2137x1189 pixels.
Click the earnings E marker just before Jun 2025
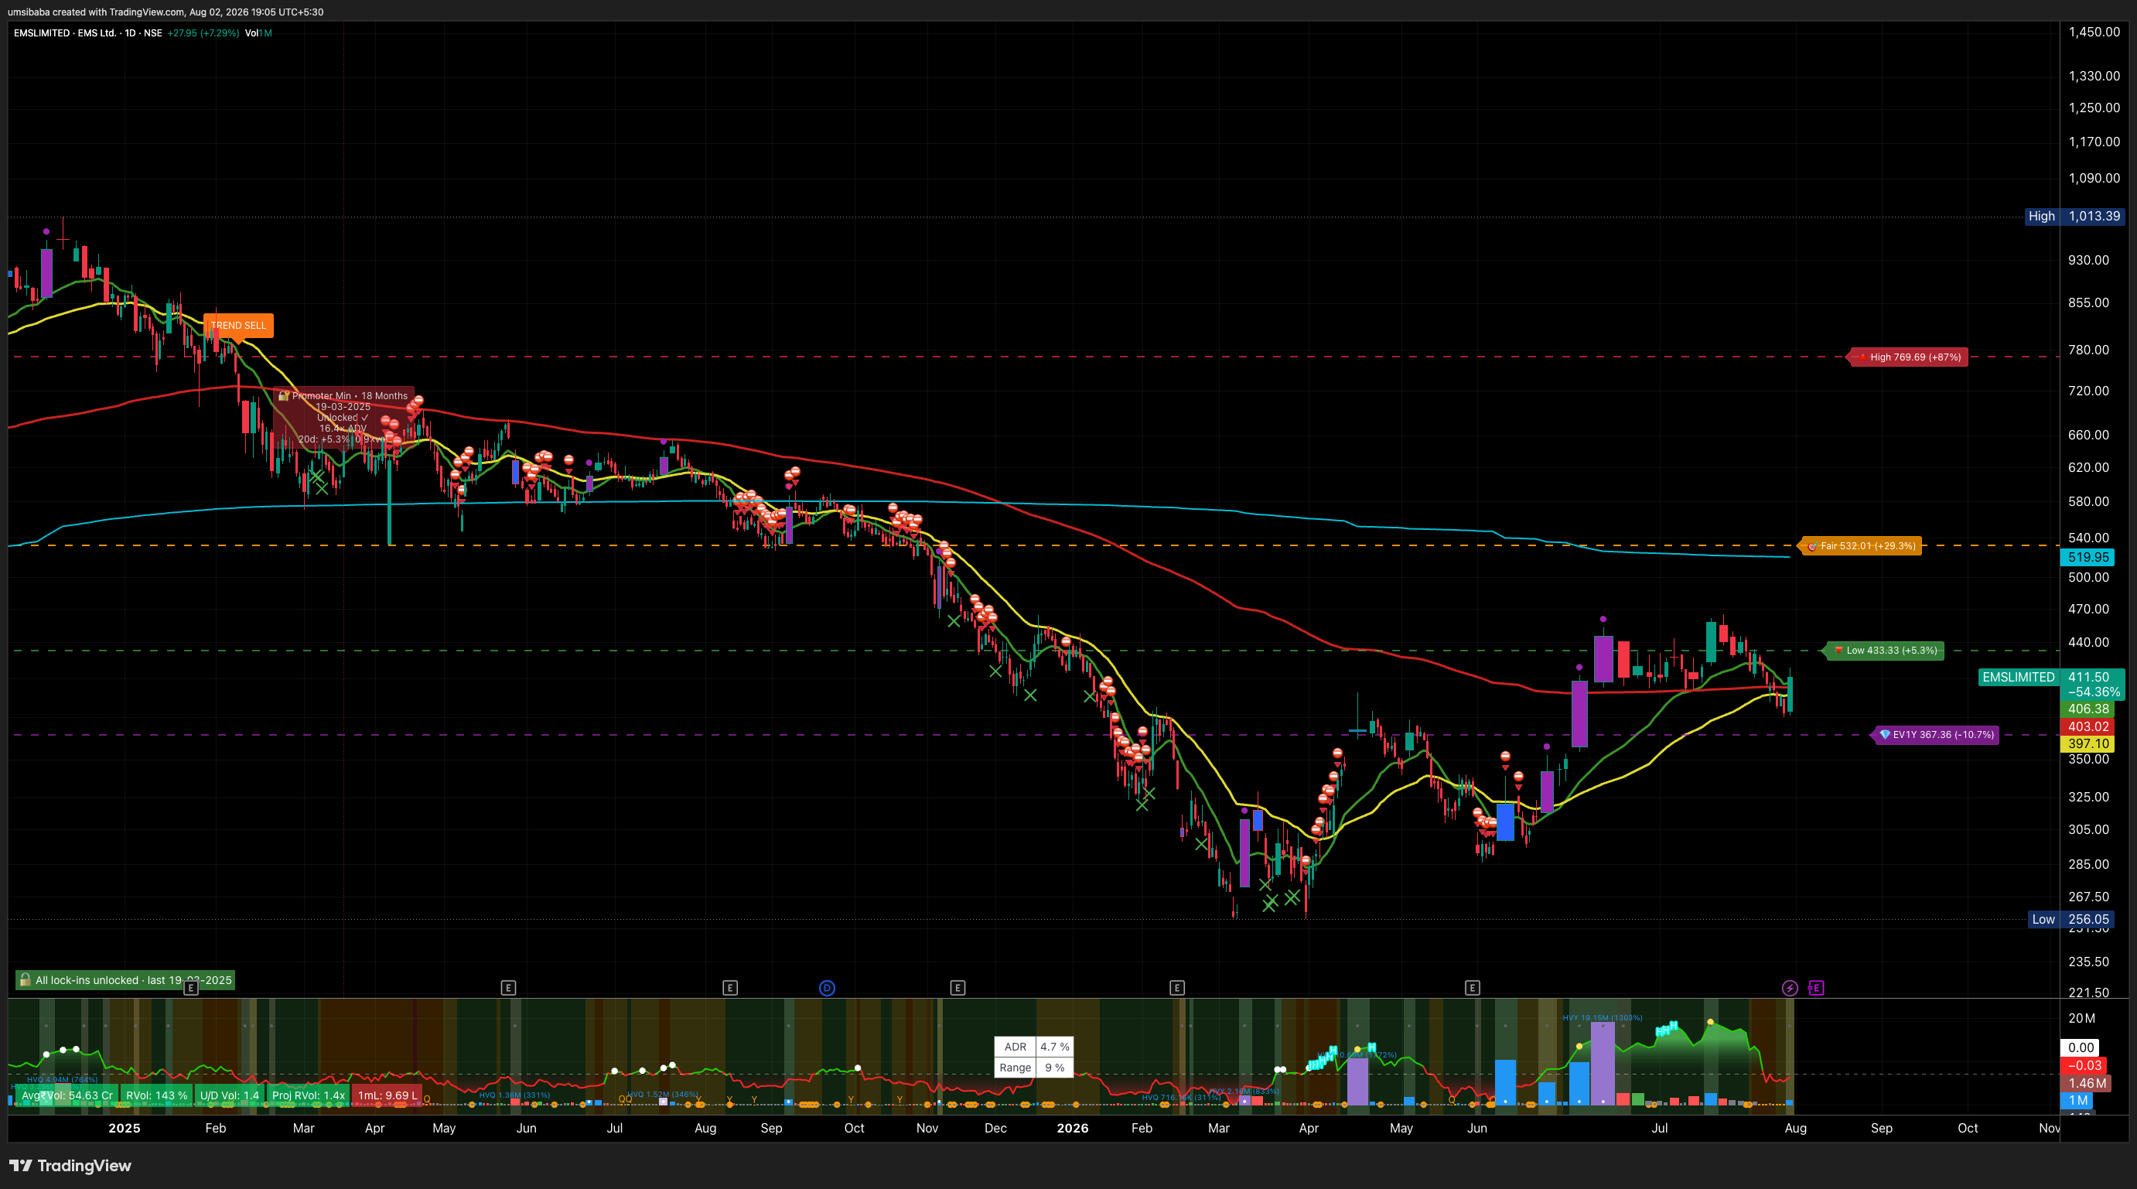(x=508, y=987)
